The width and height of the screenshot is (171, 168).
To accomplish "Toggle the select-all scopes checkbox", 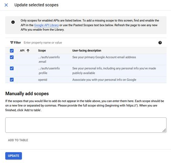I will (x=12, y=51).
